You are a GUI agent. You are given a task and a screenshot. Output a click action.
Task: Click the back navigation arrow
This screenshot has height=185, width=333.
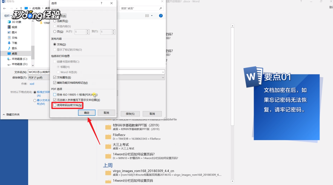click(4, 8)
